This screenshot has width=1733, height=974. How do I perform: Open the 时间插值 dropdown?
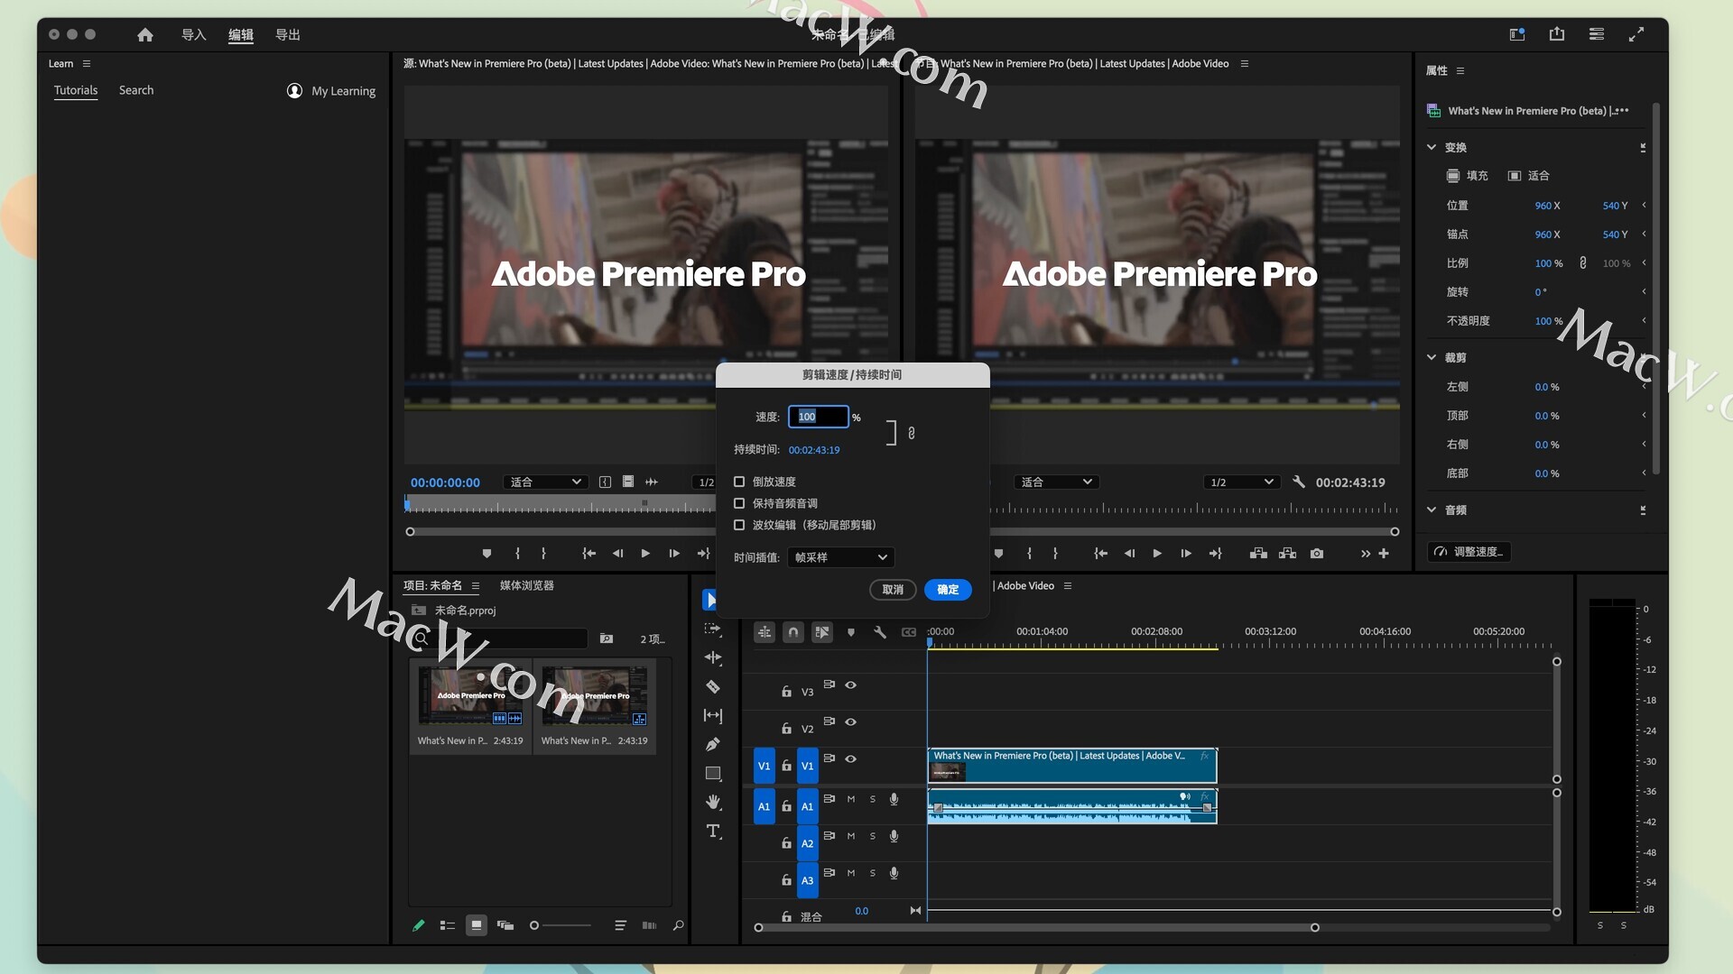[x=840, y=557]
